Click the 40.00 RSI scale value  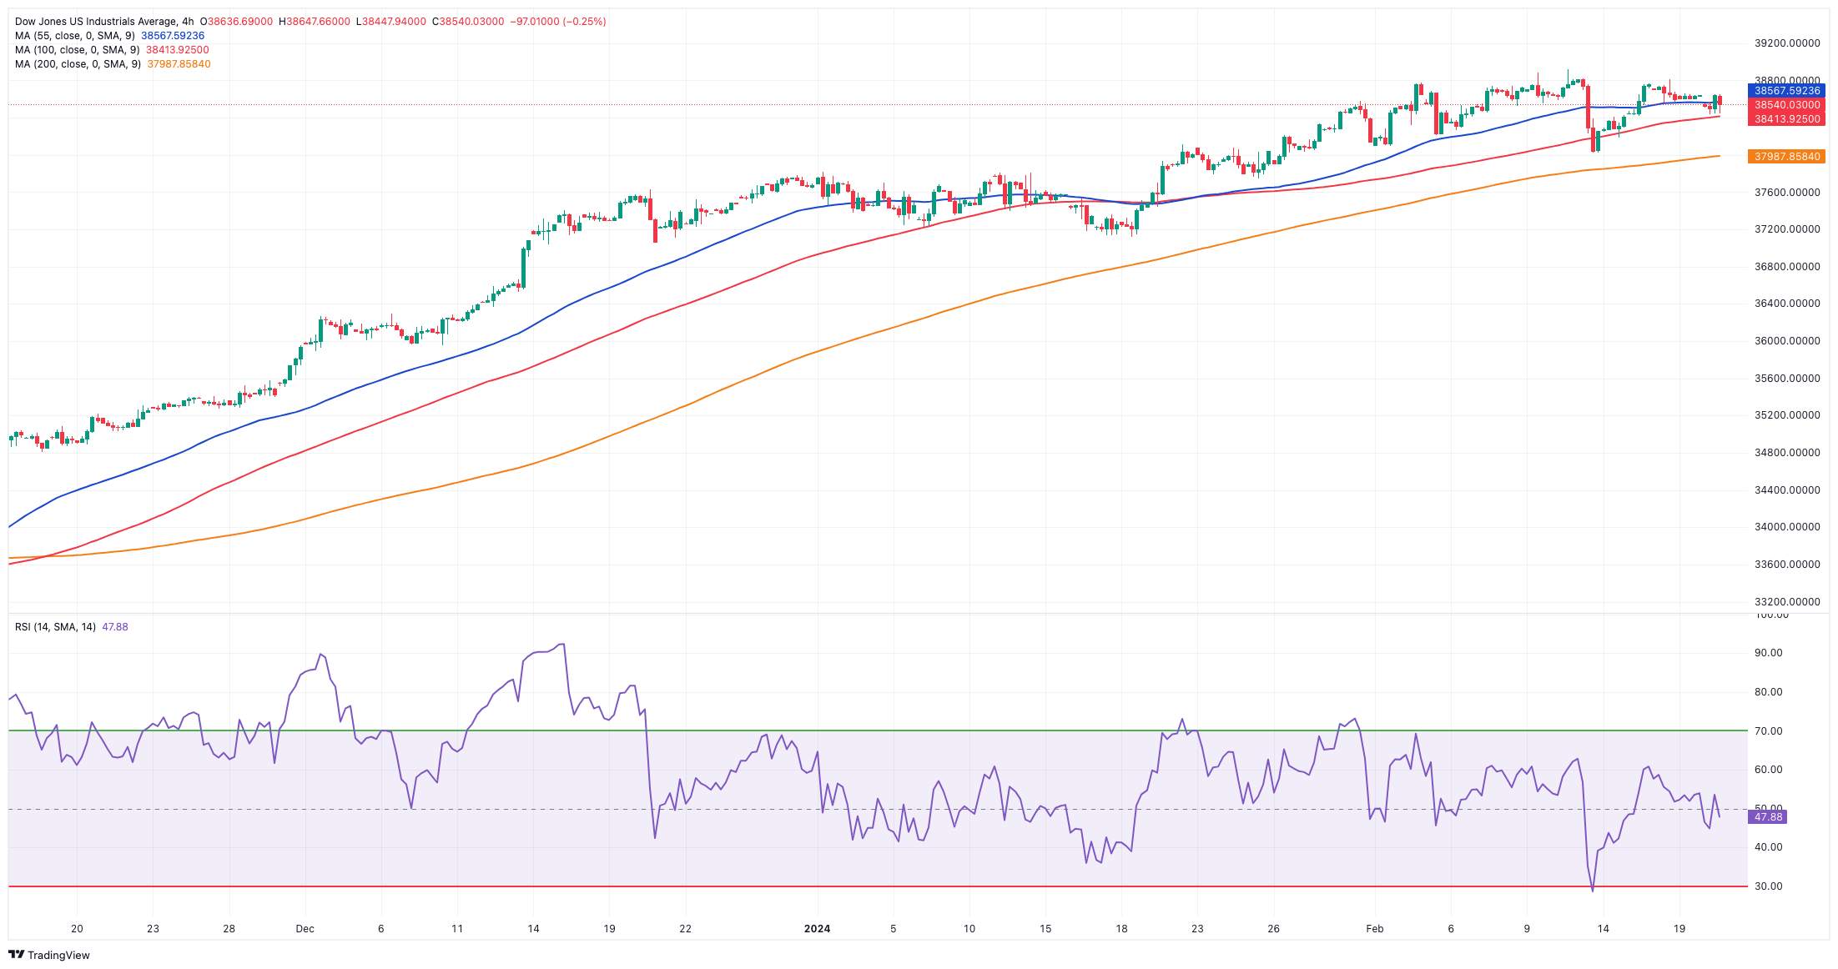[1769, 847]
